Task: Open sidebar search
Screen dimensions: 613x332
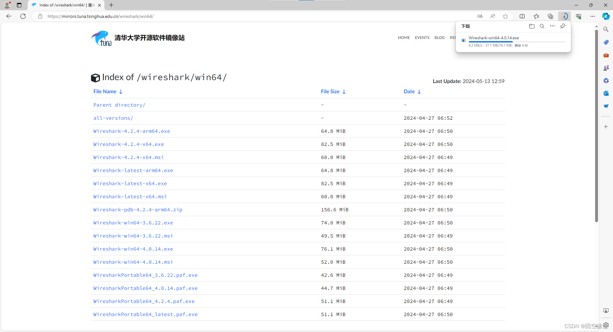Action: pyautogui.click(x=606, y=29)
